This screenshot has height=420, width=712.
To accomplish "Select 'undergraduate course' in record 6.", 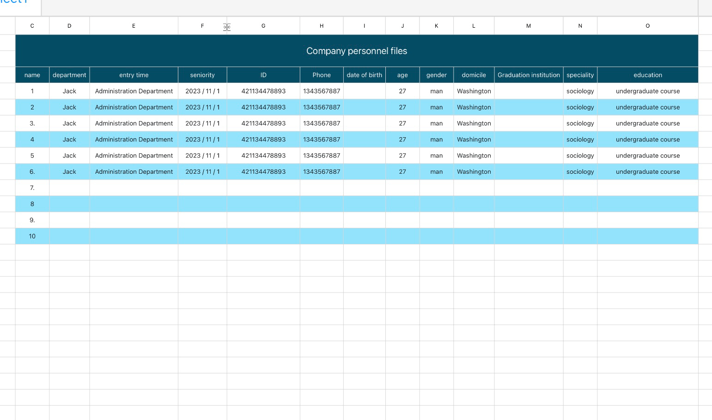I will tap(648, 172).
